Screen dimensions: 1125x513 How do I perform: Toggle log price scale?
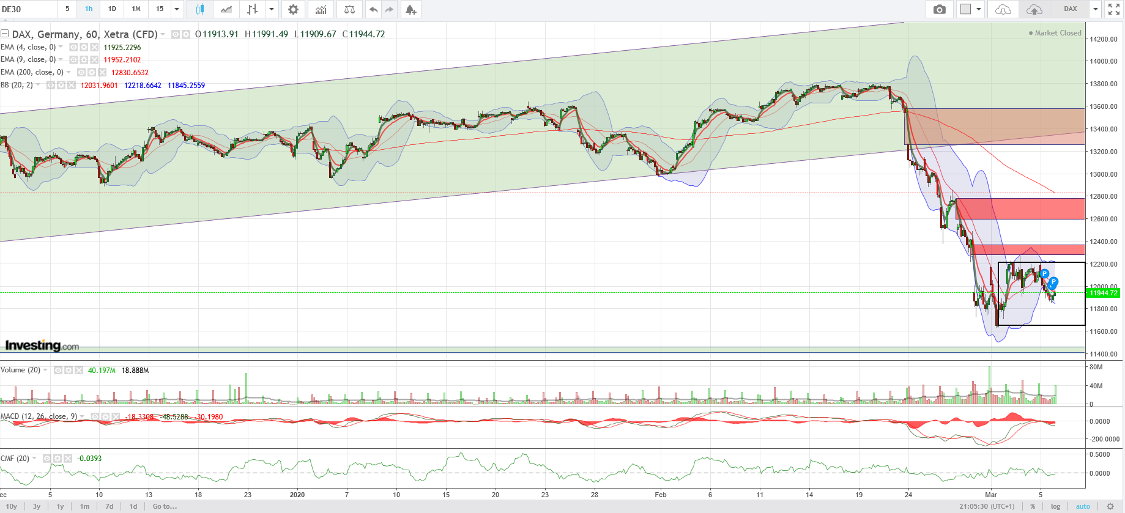(1055, 506)
